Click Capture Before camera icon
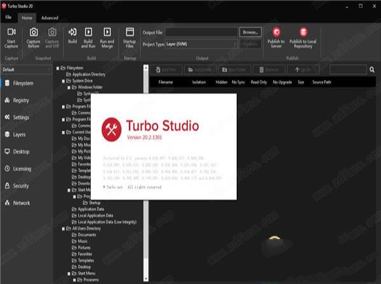 [34, 32]
